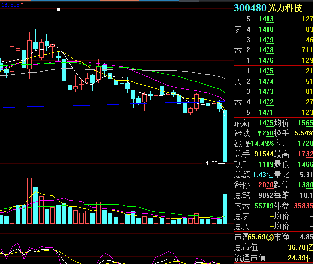The image size is (313, 264).
Task: Click the tallest rightmost cyan volume bar
Action: point(225,209)
